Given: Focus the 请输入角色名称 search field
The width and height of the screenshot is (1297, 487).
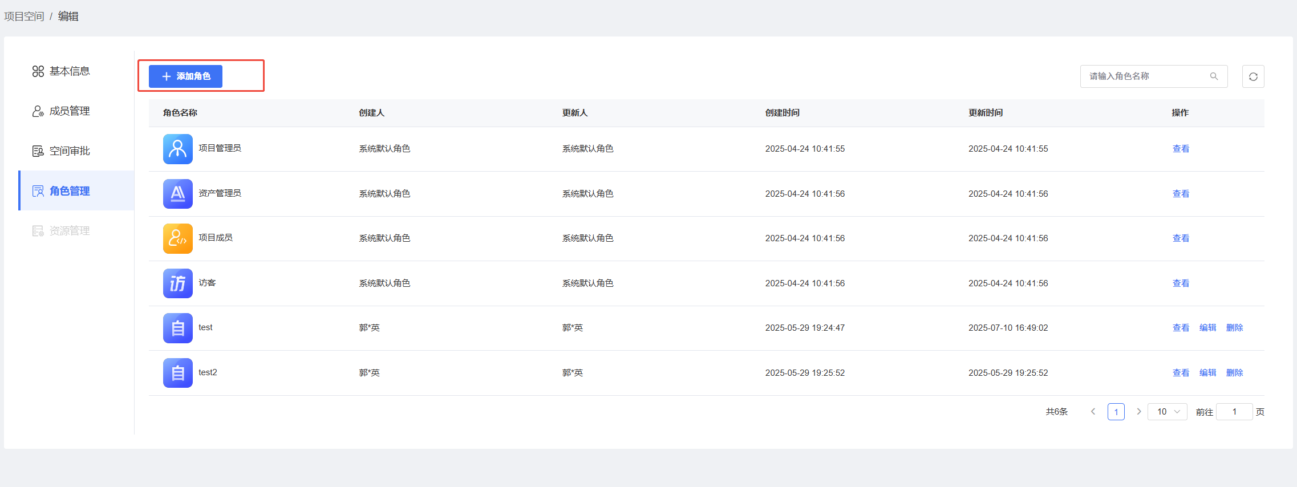Looking at the screenshot, I should point(1153,76).
